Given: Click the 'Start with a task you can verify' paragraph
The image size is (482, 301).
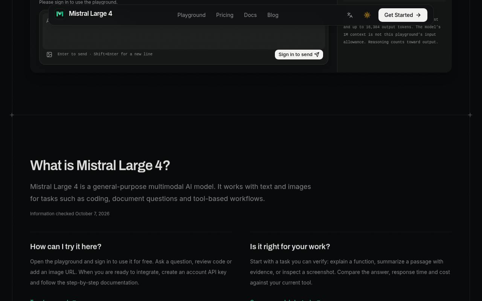Looking at the screenshot, I should click(x=350, y=272).
